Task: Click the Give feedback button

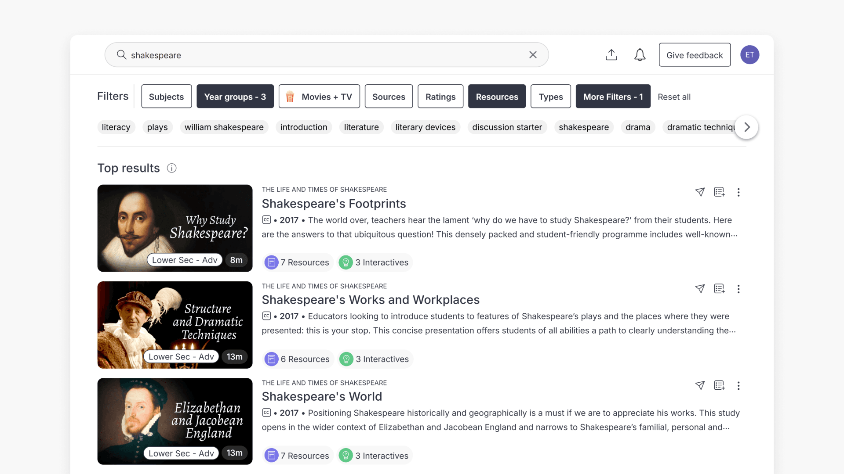Action: pos(695,55)
